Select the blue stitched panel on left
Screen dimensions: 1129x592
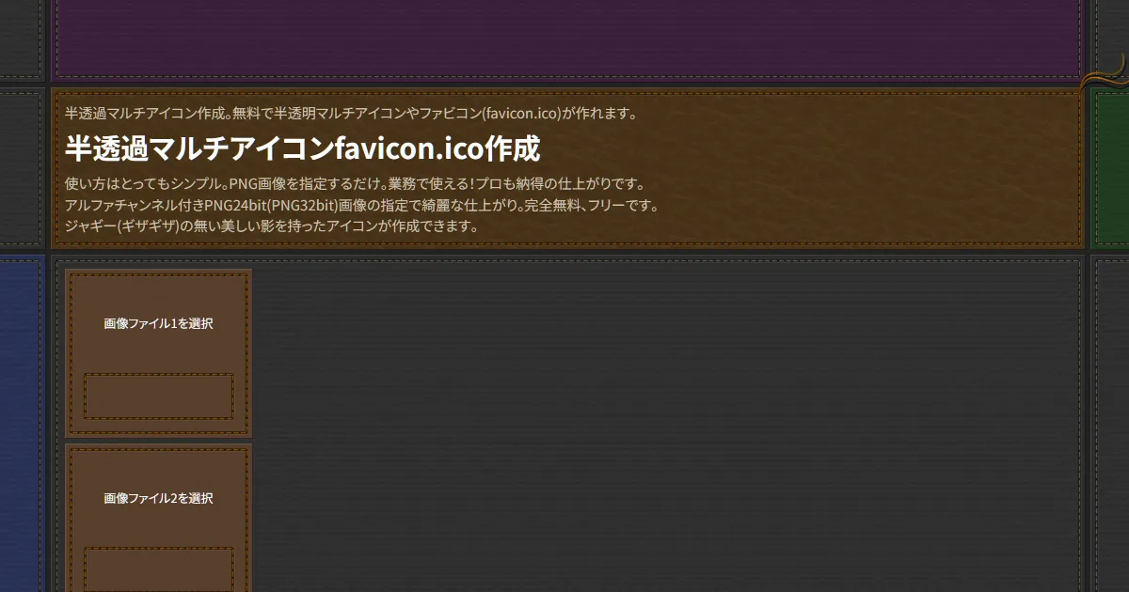(21, 423)
